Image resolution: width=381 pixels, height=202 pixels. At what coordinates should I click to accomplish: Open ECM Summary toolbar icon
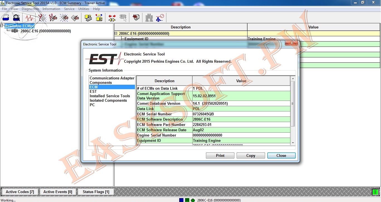pos(88,18)
